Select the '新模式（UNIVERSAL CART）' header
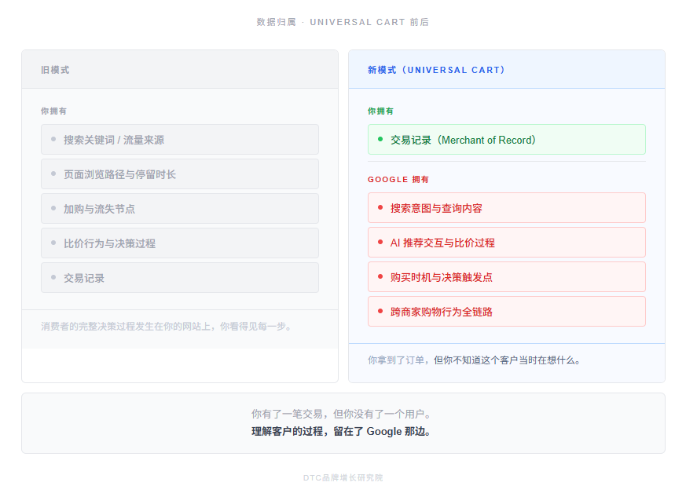 pos(507,70)
